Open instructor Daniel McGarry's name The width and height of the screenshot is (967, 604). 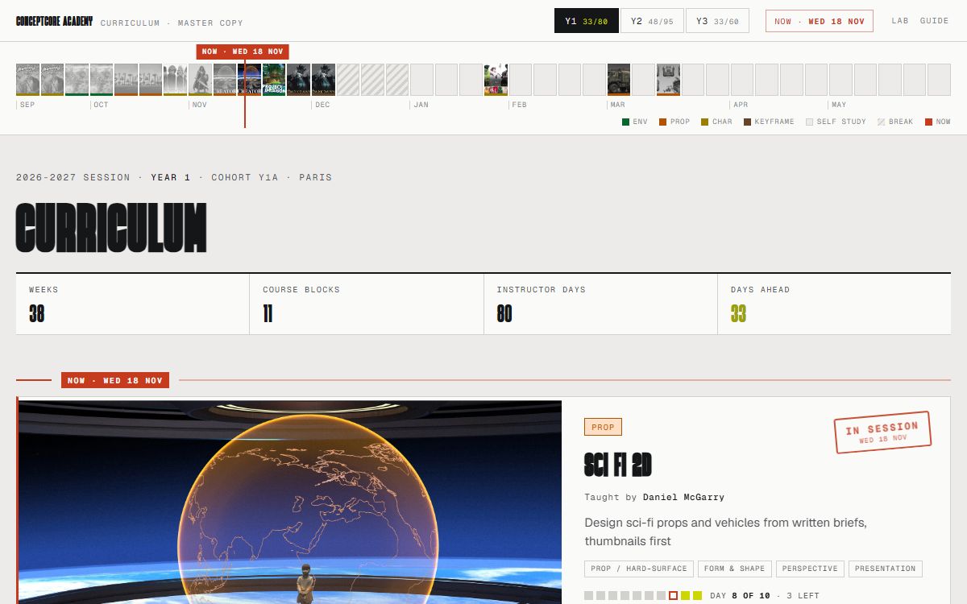(683, 498)
